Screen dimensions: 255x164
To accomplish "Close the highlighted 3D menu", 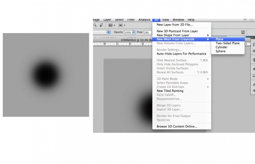I will (156, 20).
